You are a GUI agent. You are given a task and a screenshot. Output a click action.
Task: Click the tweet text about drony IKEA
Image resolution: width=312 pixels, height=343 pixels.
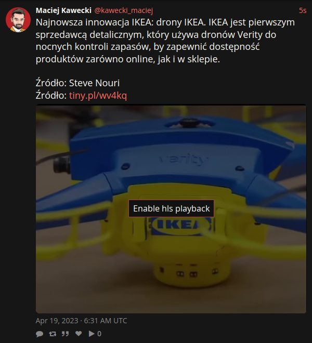pyautogui.click(x=165, y=41)
